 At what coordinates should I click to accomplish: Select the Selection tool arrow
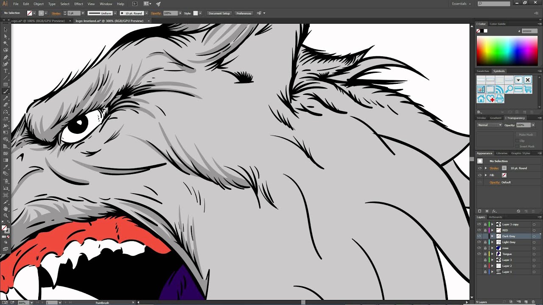(x=6, y=29)
